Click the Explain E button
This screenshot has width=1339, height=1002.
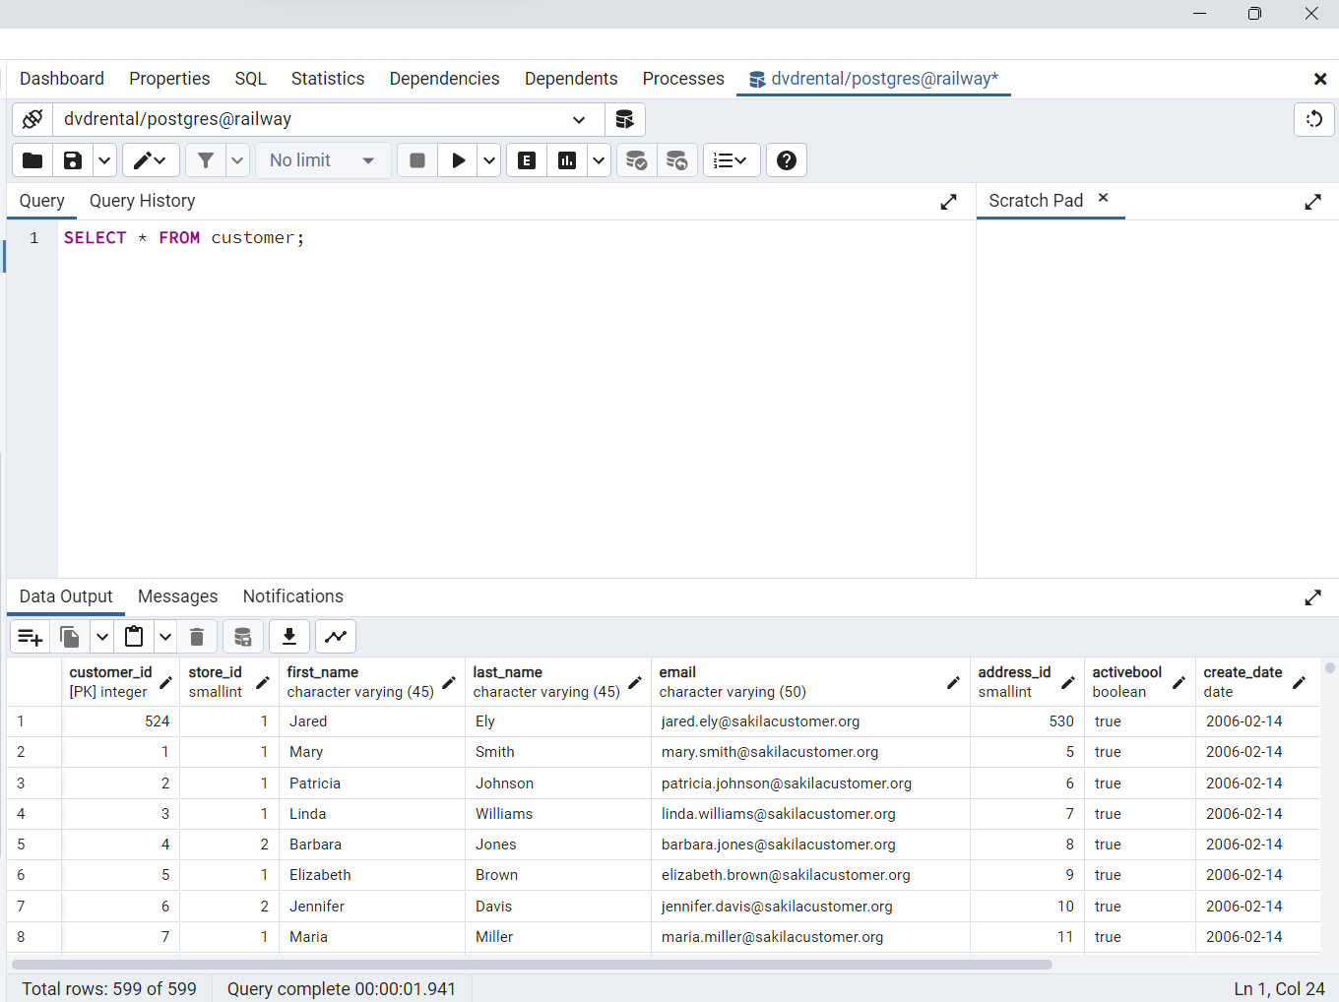(x=527, y=160)
